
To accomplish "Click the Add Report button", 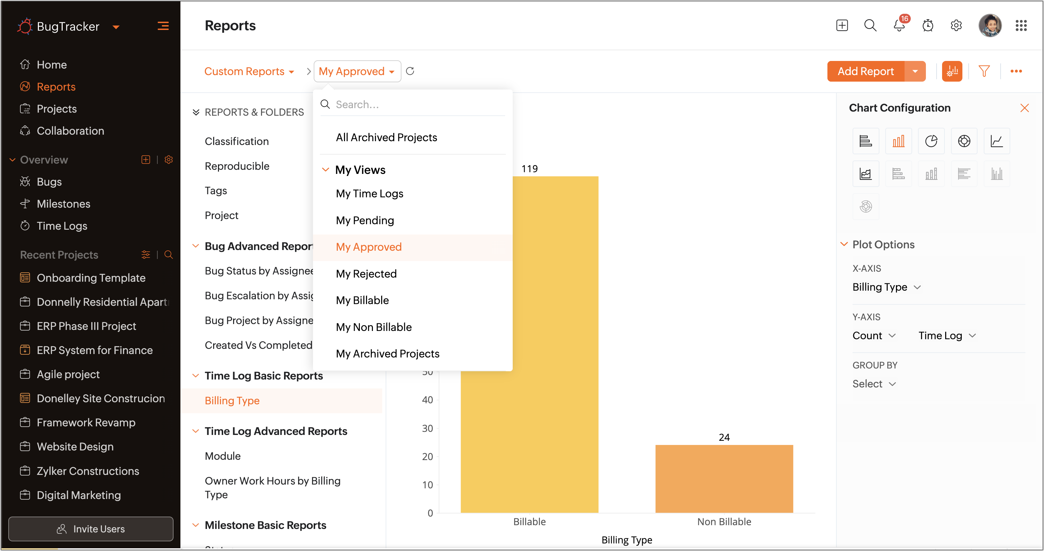I will [x=865, y=71].
